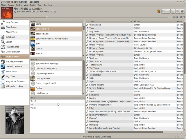
Task: Click the artist photo in the sidebar
Action: pyautogui.click(x=15, y=120)
